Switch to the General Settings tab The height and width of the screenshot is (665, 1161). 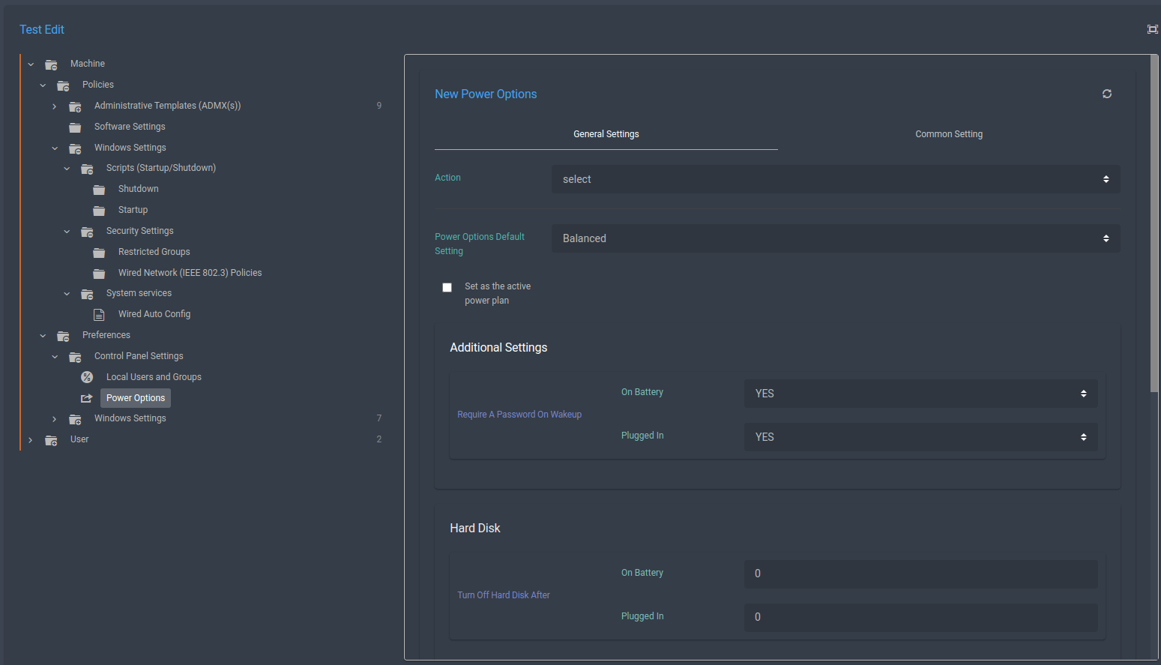pyautogui.click(x=606, y=133)
